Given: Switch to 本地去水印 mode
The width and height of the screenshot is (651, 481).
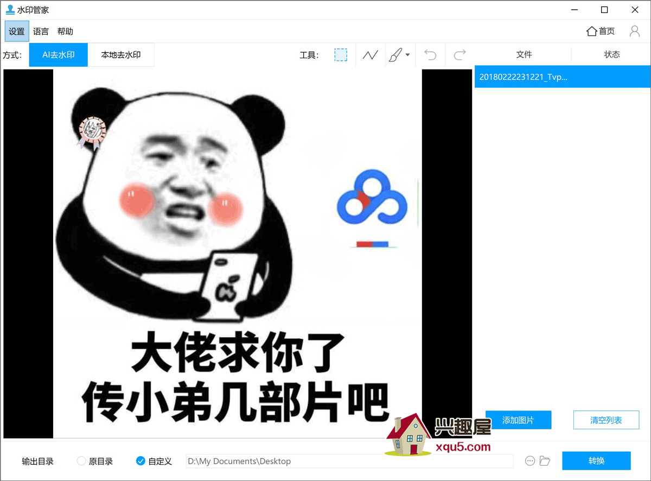Looking at the screenshot, I should (x=121, y=55).
